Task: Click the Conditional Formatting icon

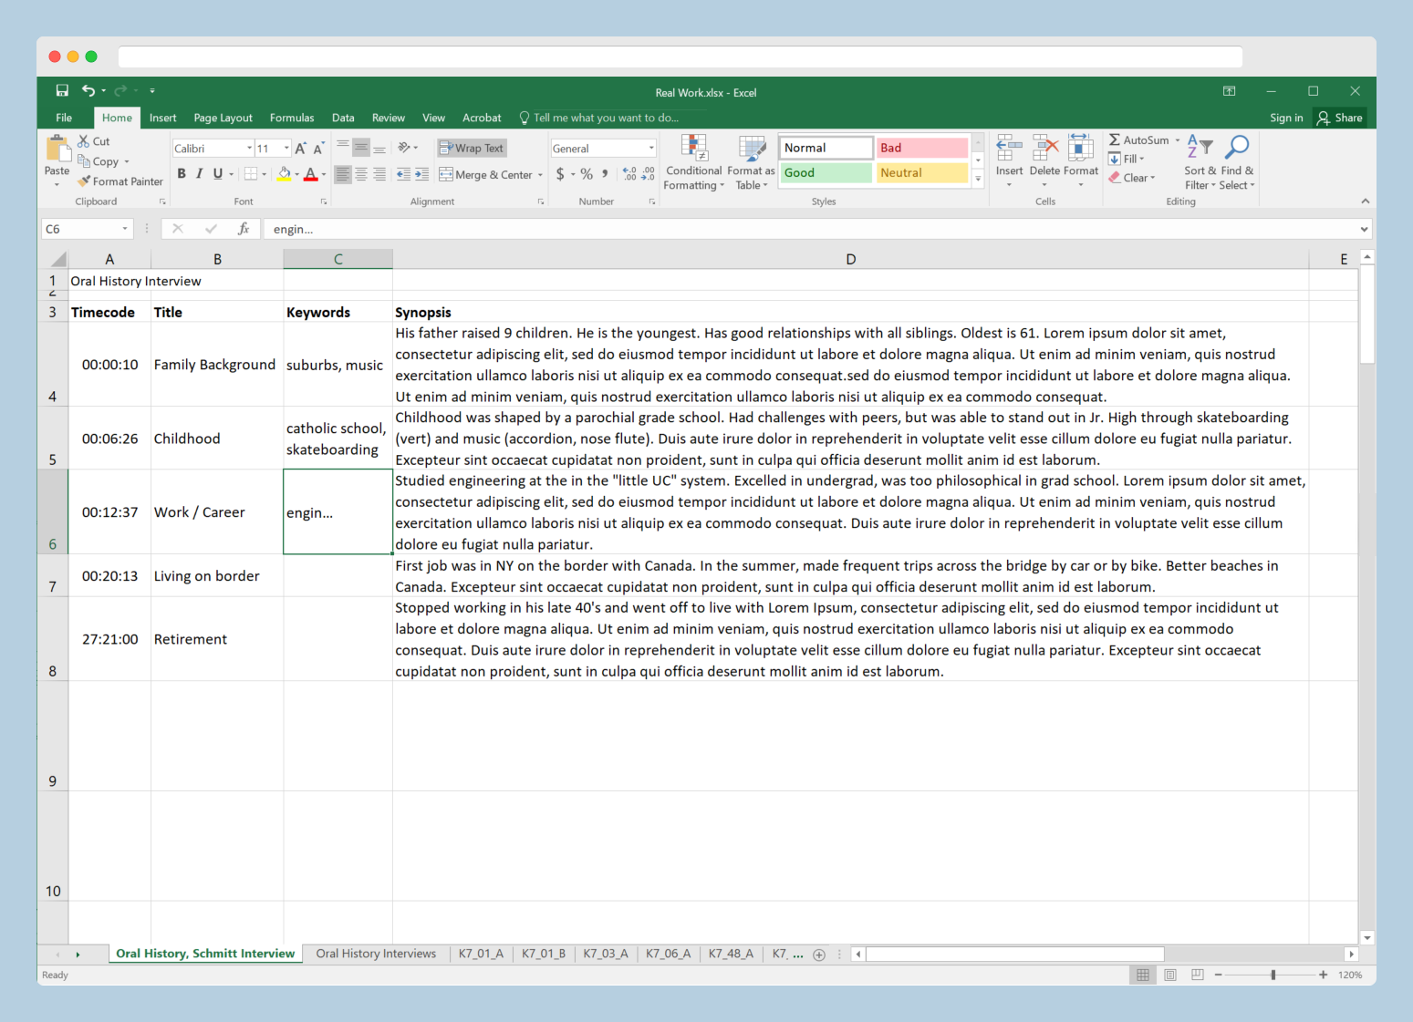Action: [x=694, y=149]
